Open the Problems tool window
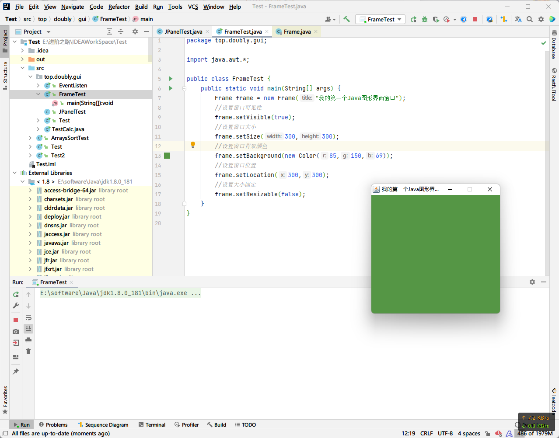Image resolution: width=559 pixels, height=438 pixels. tap(53, 424)
